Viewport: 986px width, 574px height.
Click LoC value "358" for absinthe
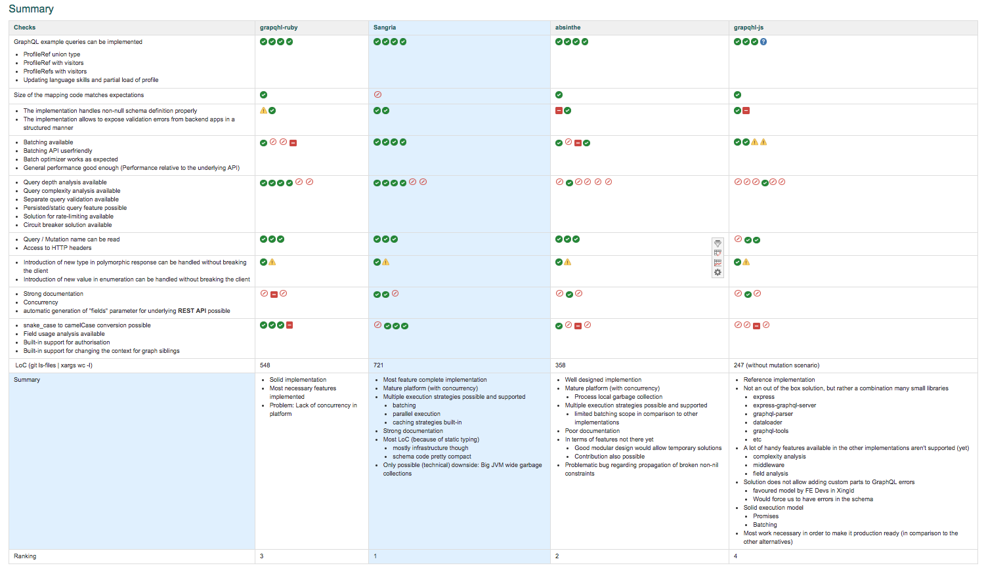point(560,365)
